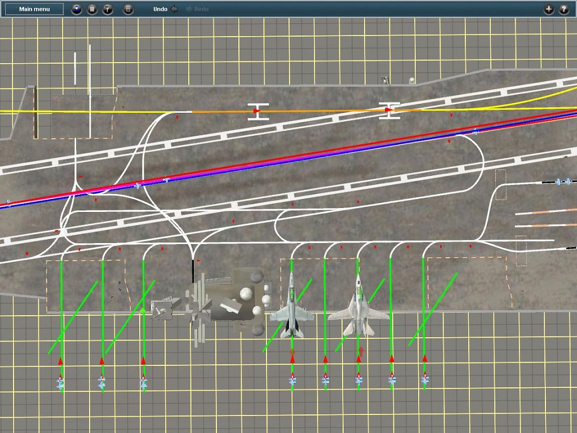Click the Redo button
The height and width of the screenshot is (433, 577).
click(x=198, y=9)
